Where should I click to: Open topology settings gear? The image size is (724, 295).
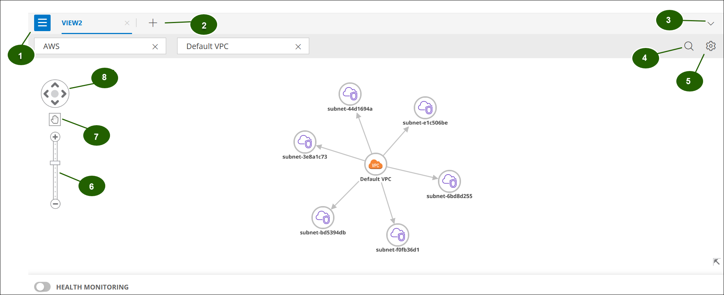point(711,46)
